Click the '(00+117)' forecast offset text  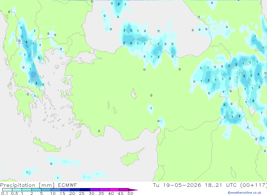click(x=254, y=185)
